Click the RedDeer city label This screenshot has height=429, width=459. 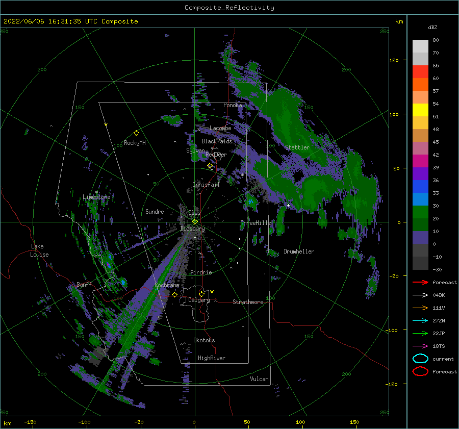pos(216,155)
